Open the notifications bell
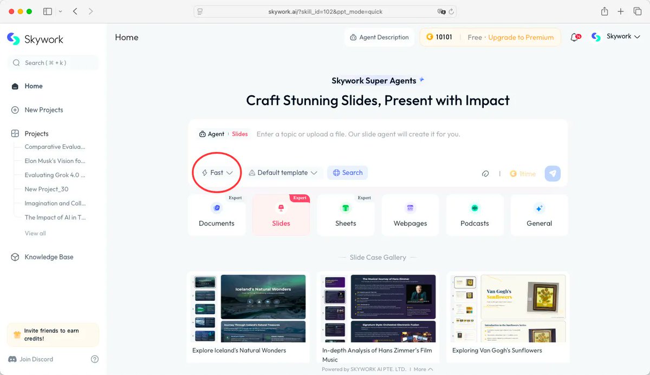 point(575,37)
